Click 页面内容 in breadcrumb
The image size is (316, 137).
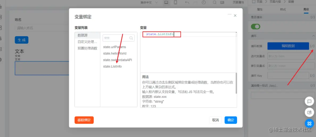tap(275, 2)
